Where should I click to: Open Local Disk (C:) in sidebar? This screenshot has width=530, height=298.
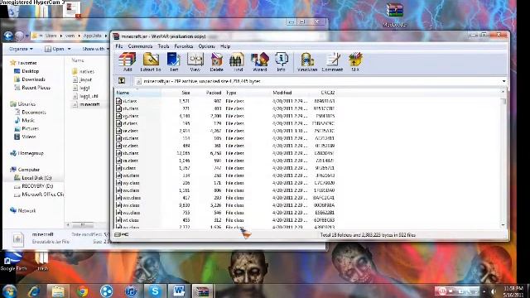[33, 178]
